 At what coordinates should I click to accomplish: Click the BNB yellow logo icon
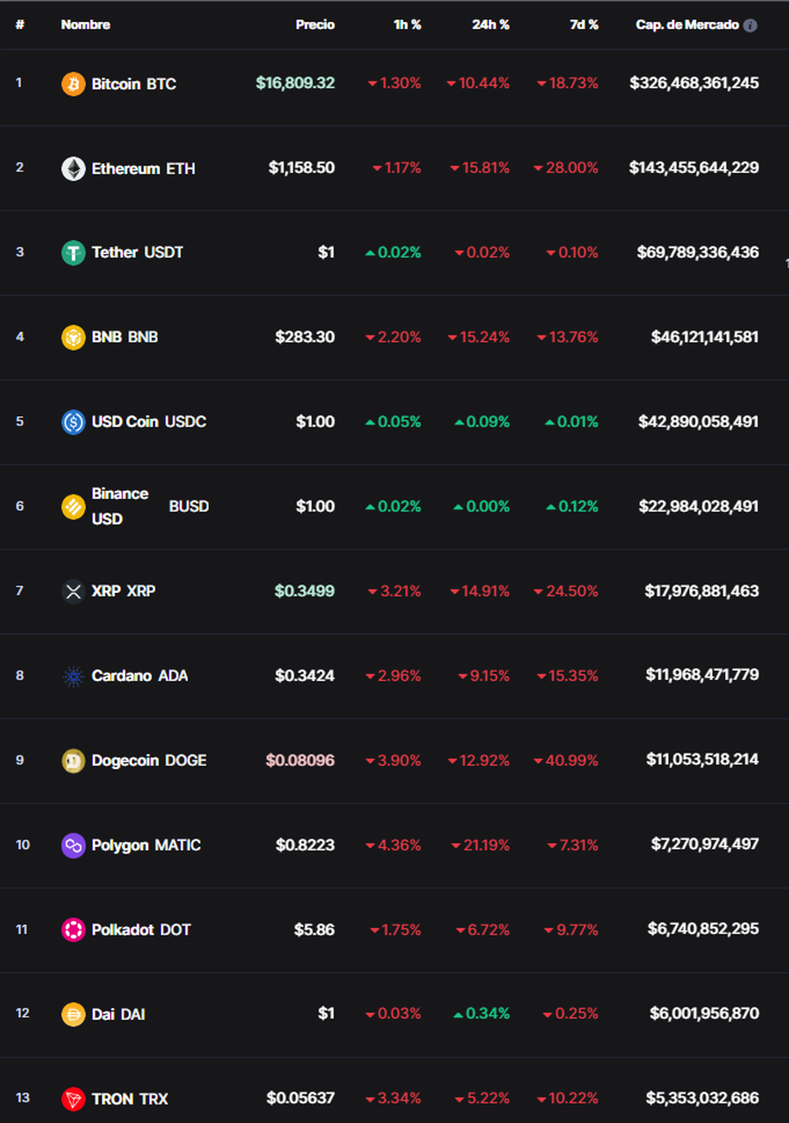pyautogui.click(x=73, y=338)
